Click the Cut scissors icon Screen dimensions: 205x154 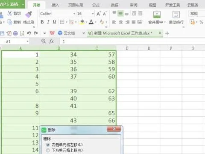click(10, 13)
